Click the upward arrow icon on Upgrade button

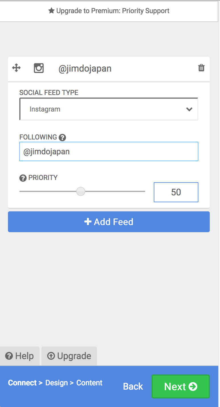click(51, 356)
